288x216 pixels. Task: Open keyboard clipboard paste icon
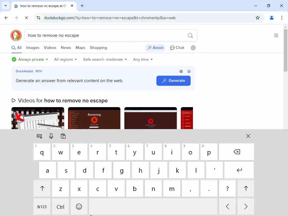coord(63,136)
